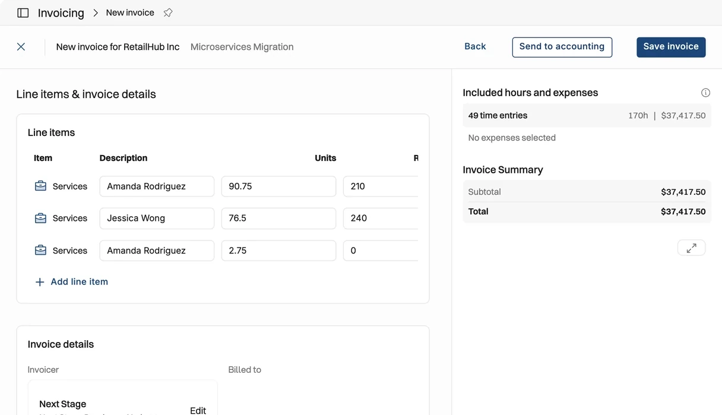Click the No expenses selected text
The height and width of the screenshot is (415, 722).
click(512, 138)
